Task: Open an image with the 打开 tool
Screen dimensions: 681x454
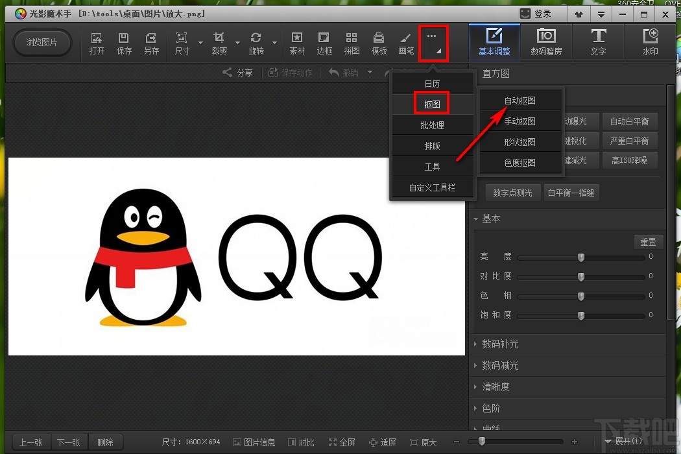Action: pyautogui.click(x=97, y=43)
